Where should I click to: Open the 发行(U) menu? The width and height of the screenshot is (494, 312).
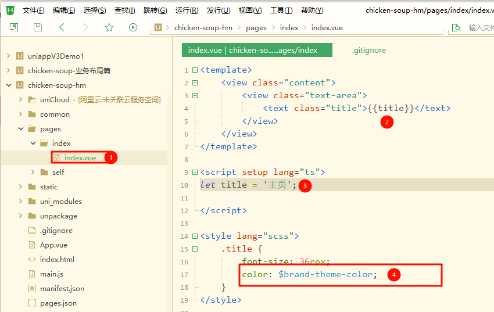[219, 10]
